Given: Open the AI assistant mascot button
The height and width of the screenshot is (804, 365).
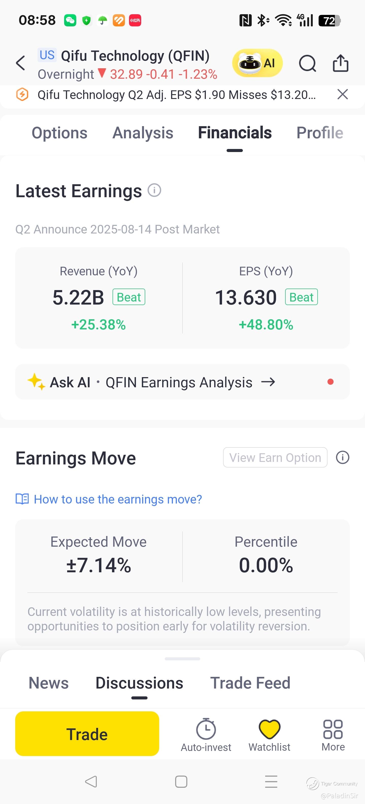Looking at the screenshot, I should 257,63.
